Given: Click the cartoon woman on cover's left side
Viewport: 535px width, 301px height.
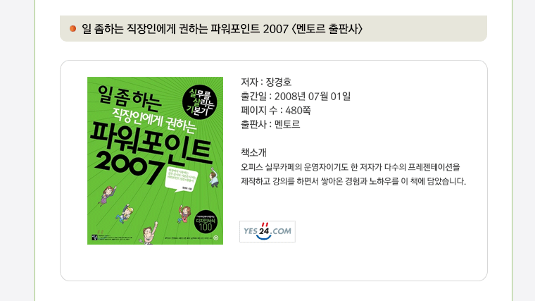Looking at the screenshot, I should tap(107, 196).
